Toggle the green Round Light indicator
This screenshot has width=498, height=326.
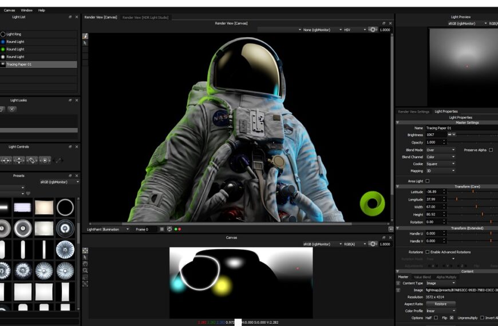[3, 49]
